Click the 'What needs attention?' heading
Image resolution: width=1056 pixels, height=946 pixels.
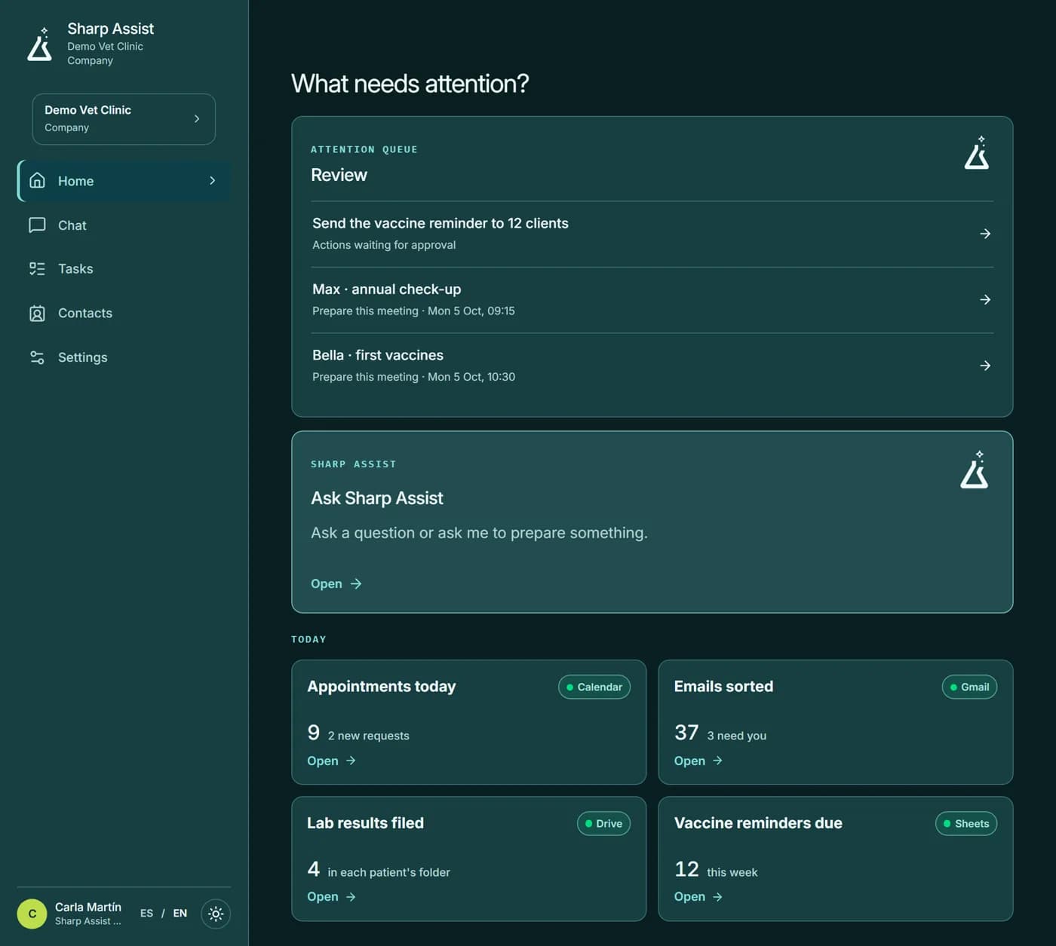click(410, 84)
